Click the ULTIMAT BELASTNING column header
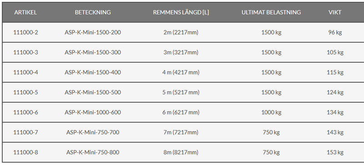 pos(271,12)
